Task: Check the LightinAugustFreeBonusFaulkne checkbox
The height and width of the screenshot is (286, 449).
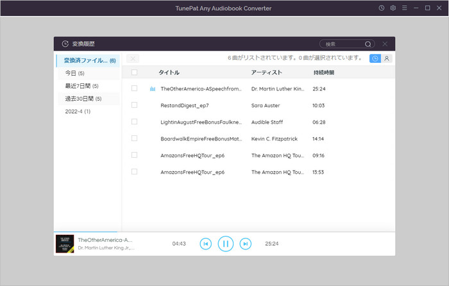Action: pos(134,122)
